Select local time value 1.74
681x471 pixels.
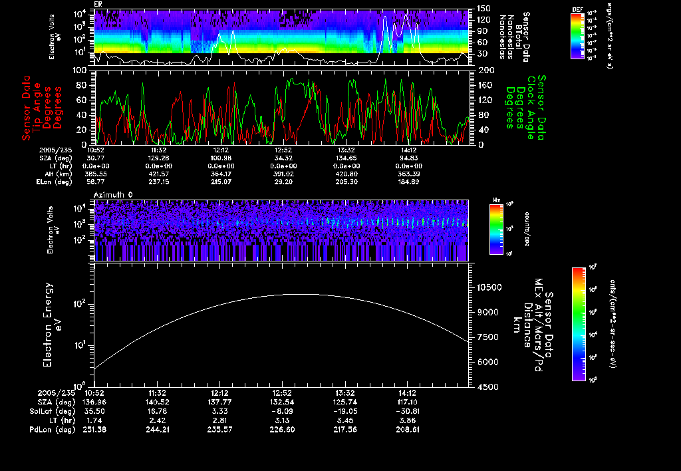pos(96,420)
